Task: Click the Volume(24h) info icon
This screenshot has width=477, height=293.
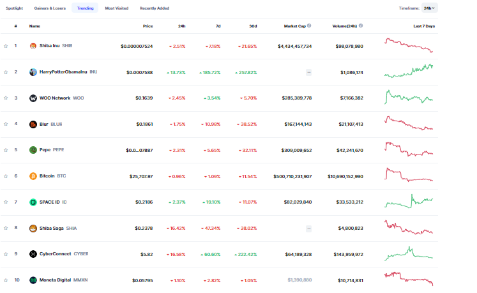Action: click(361, 26)
